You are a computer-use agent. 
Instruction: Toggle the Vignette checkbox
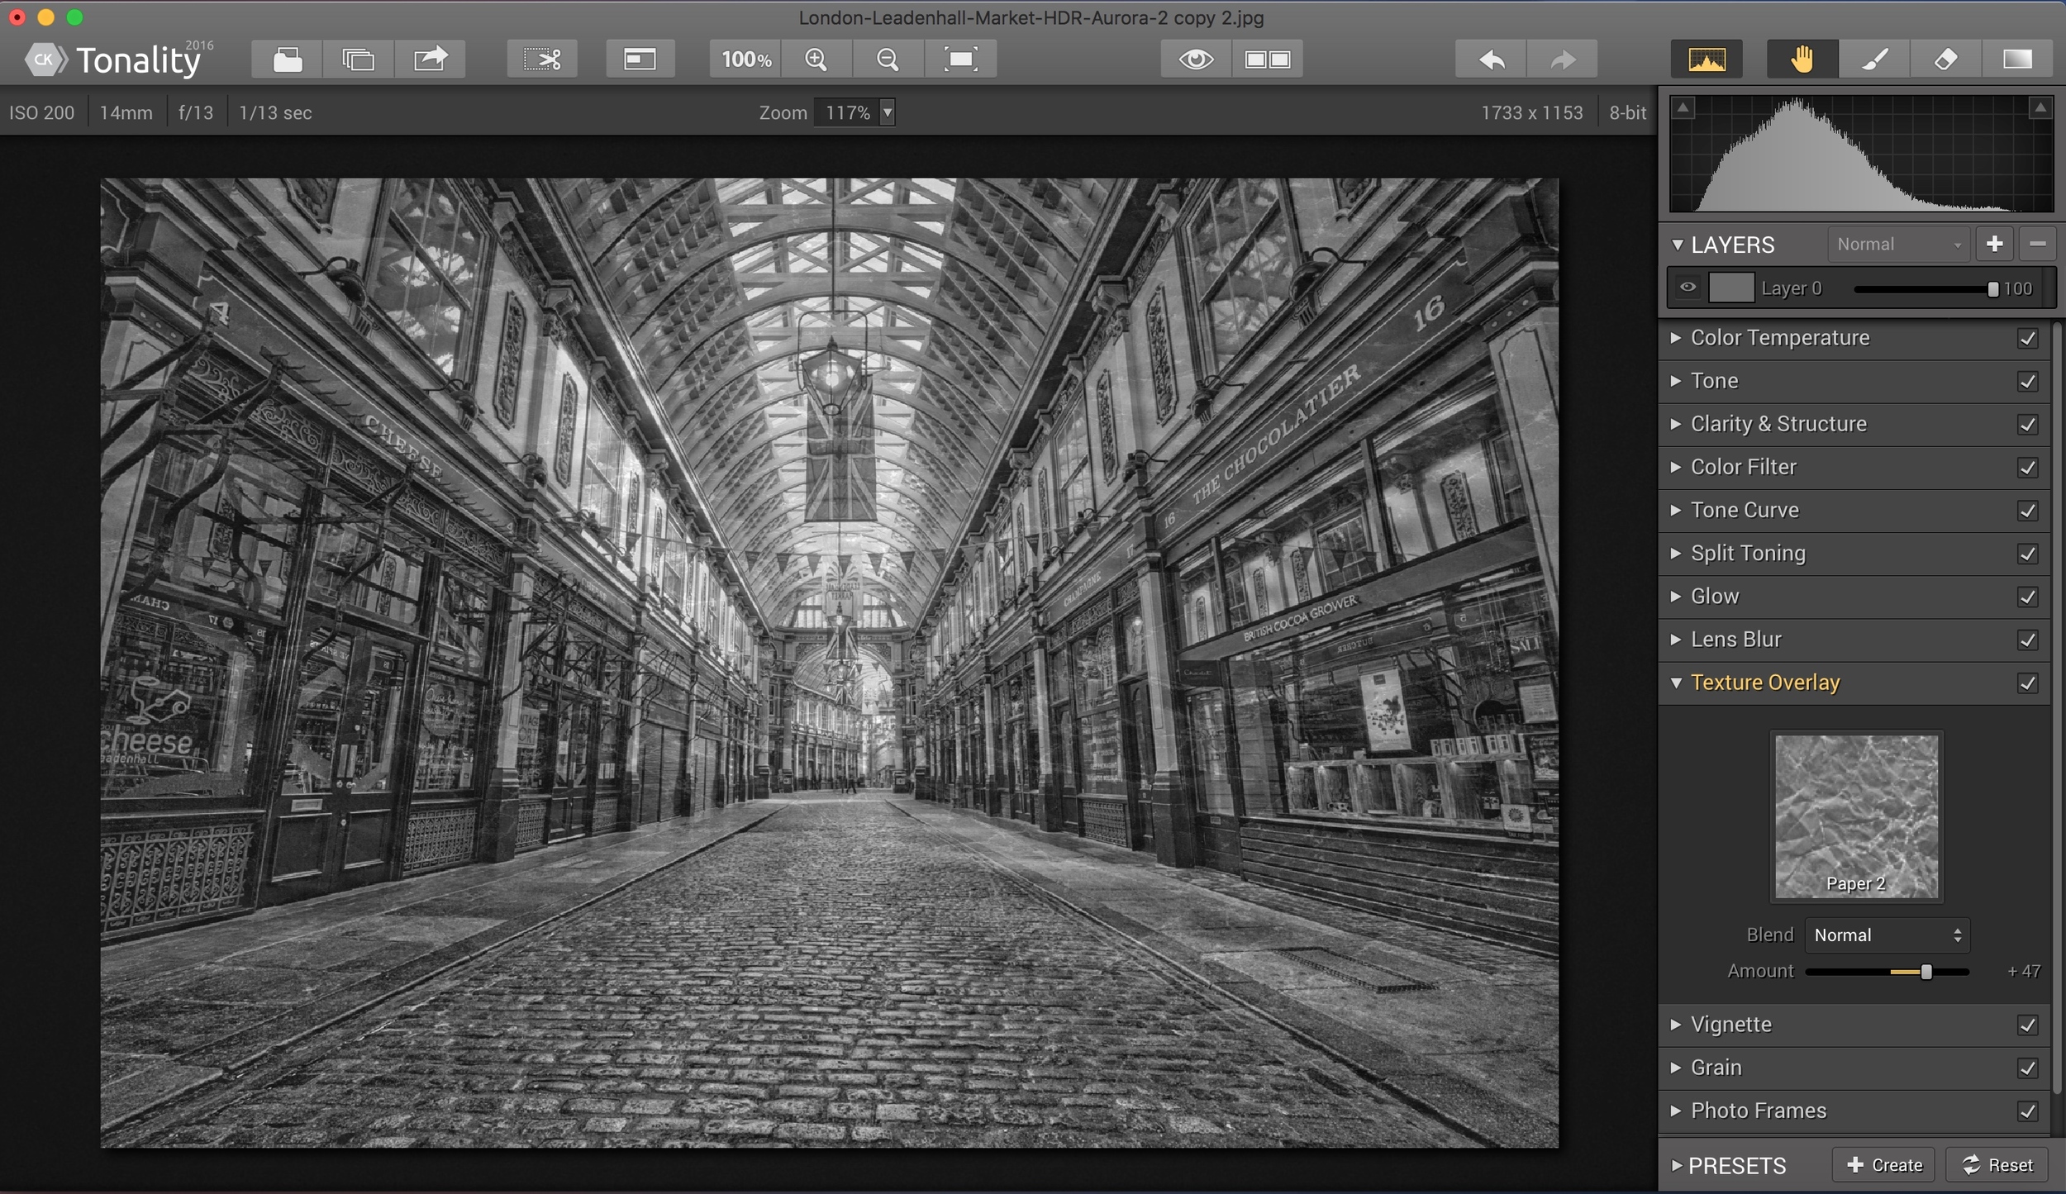pos(2027,1025)
